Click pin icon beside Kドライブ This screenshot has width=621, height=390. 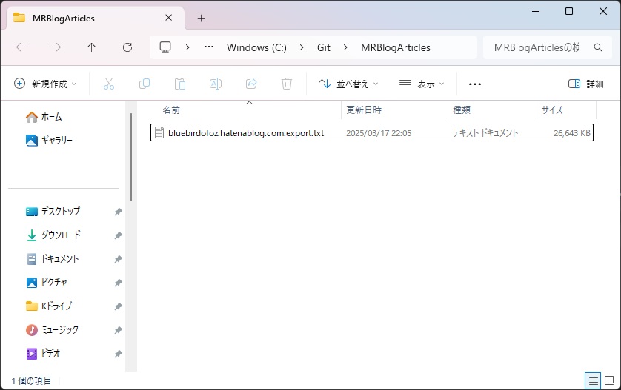click(x=118, y=306)
